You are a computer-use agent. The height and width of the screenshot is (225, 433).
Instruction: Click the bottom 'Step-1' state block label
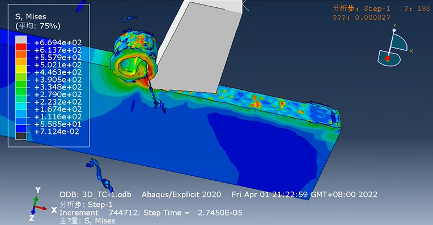pos(100,205)
